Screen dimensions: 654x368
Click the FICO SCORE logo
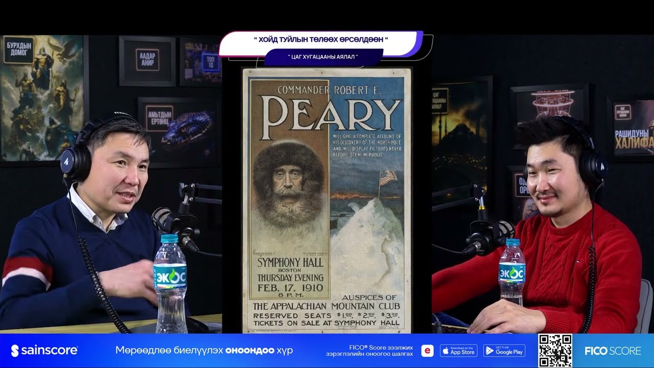click(x=613, y=351)
